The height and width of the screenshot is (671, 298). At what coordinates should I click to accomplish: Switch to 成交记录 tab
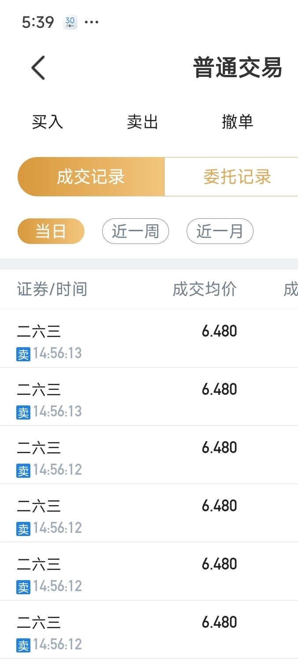coord(91,177)
